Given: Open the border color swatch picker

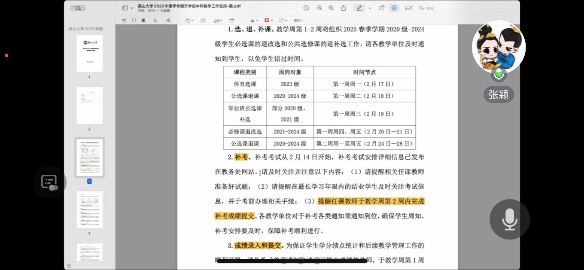Looking at the screenshot, I should [268, 20].
